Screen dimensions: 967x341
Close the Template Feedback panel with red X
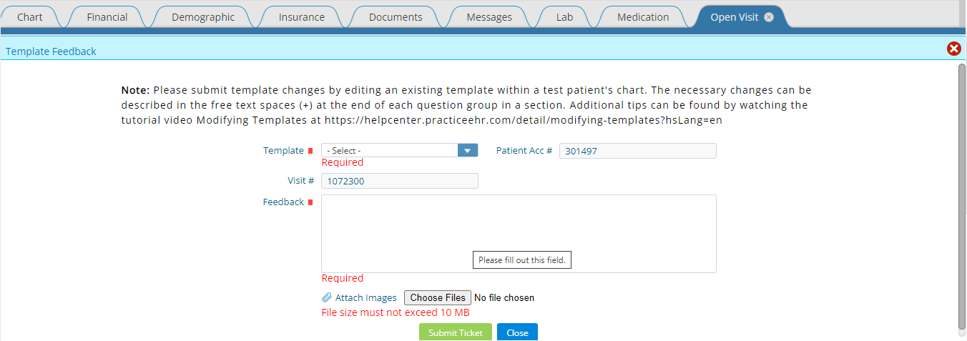tap(953, 49)
